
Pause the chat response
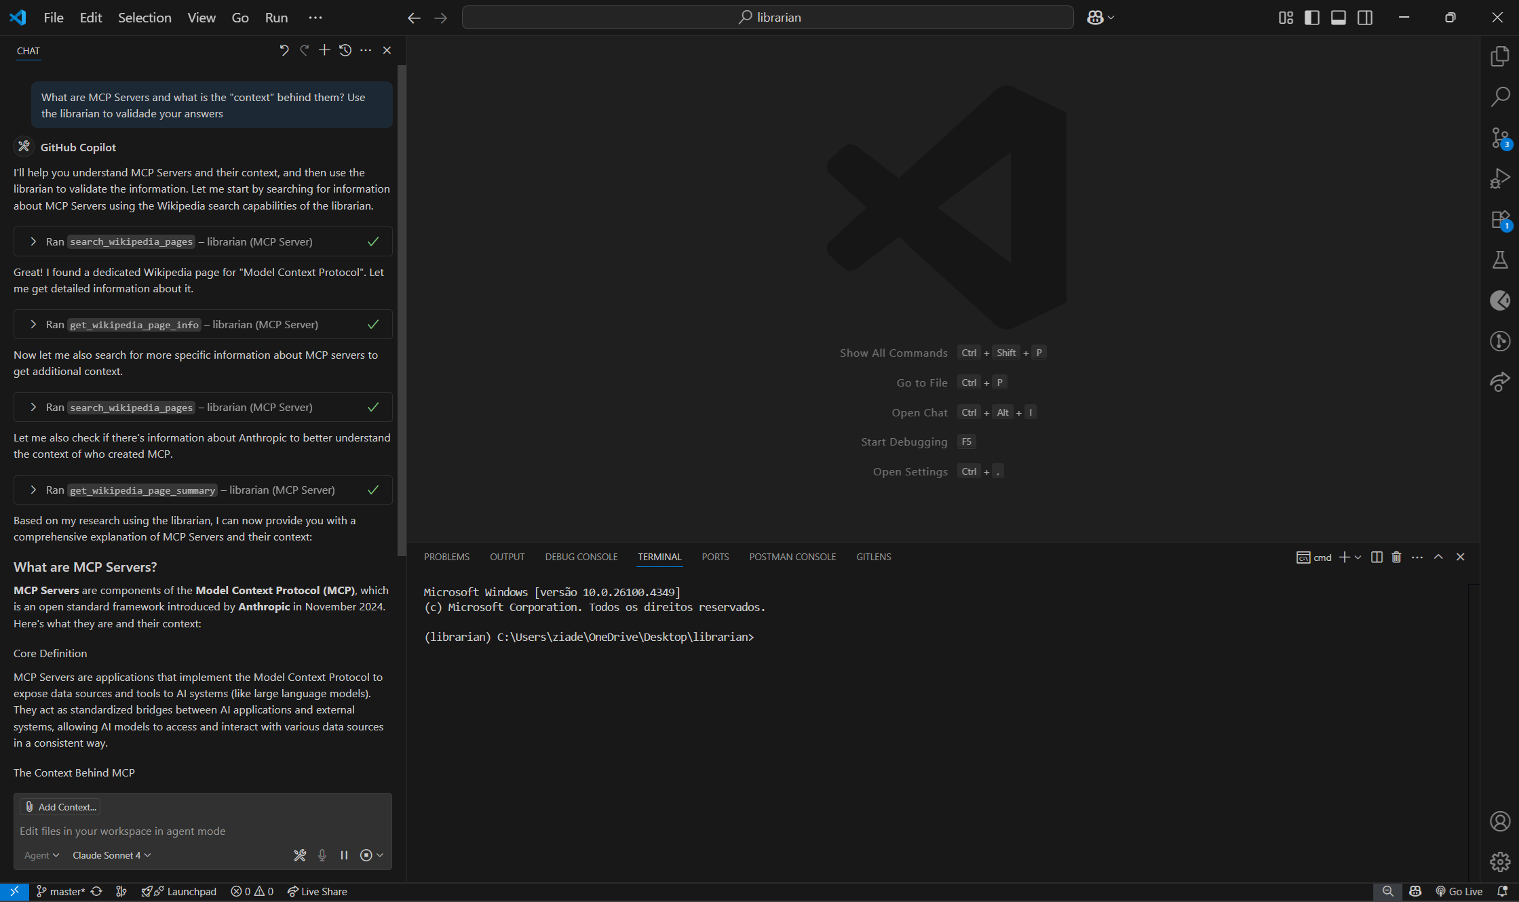344,855
